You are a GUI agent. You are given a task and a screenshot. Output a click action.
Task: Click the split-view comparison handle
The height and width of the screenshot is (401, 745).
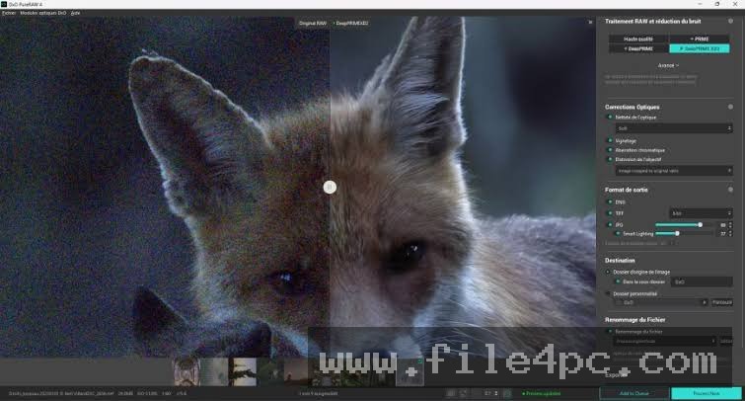[x=330, y=187]
